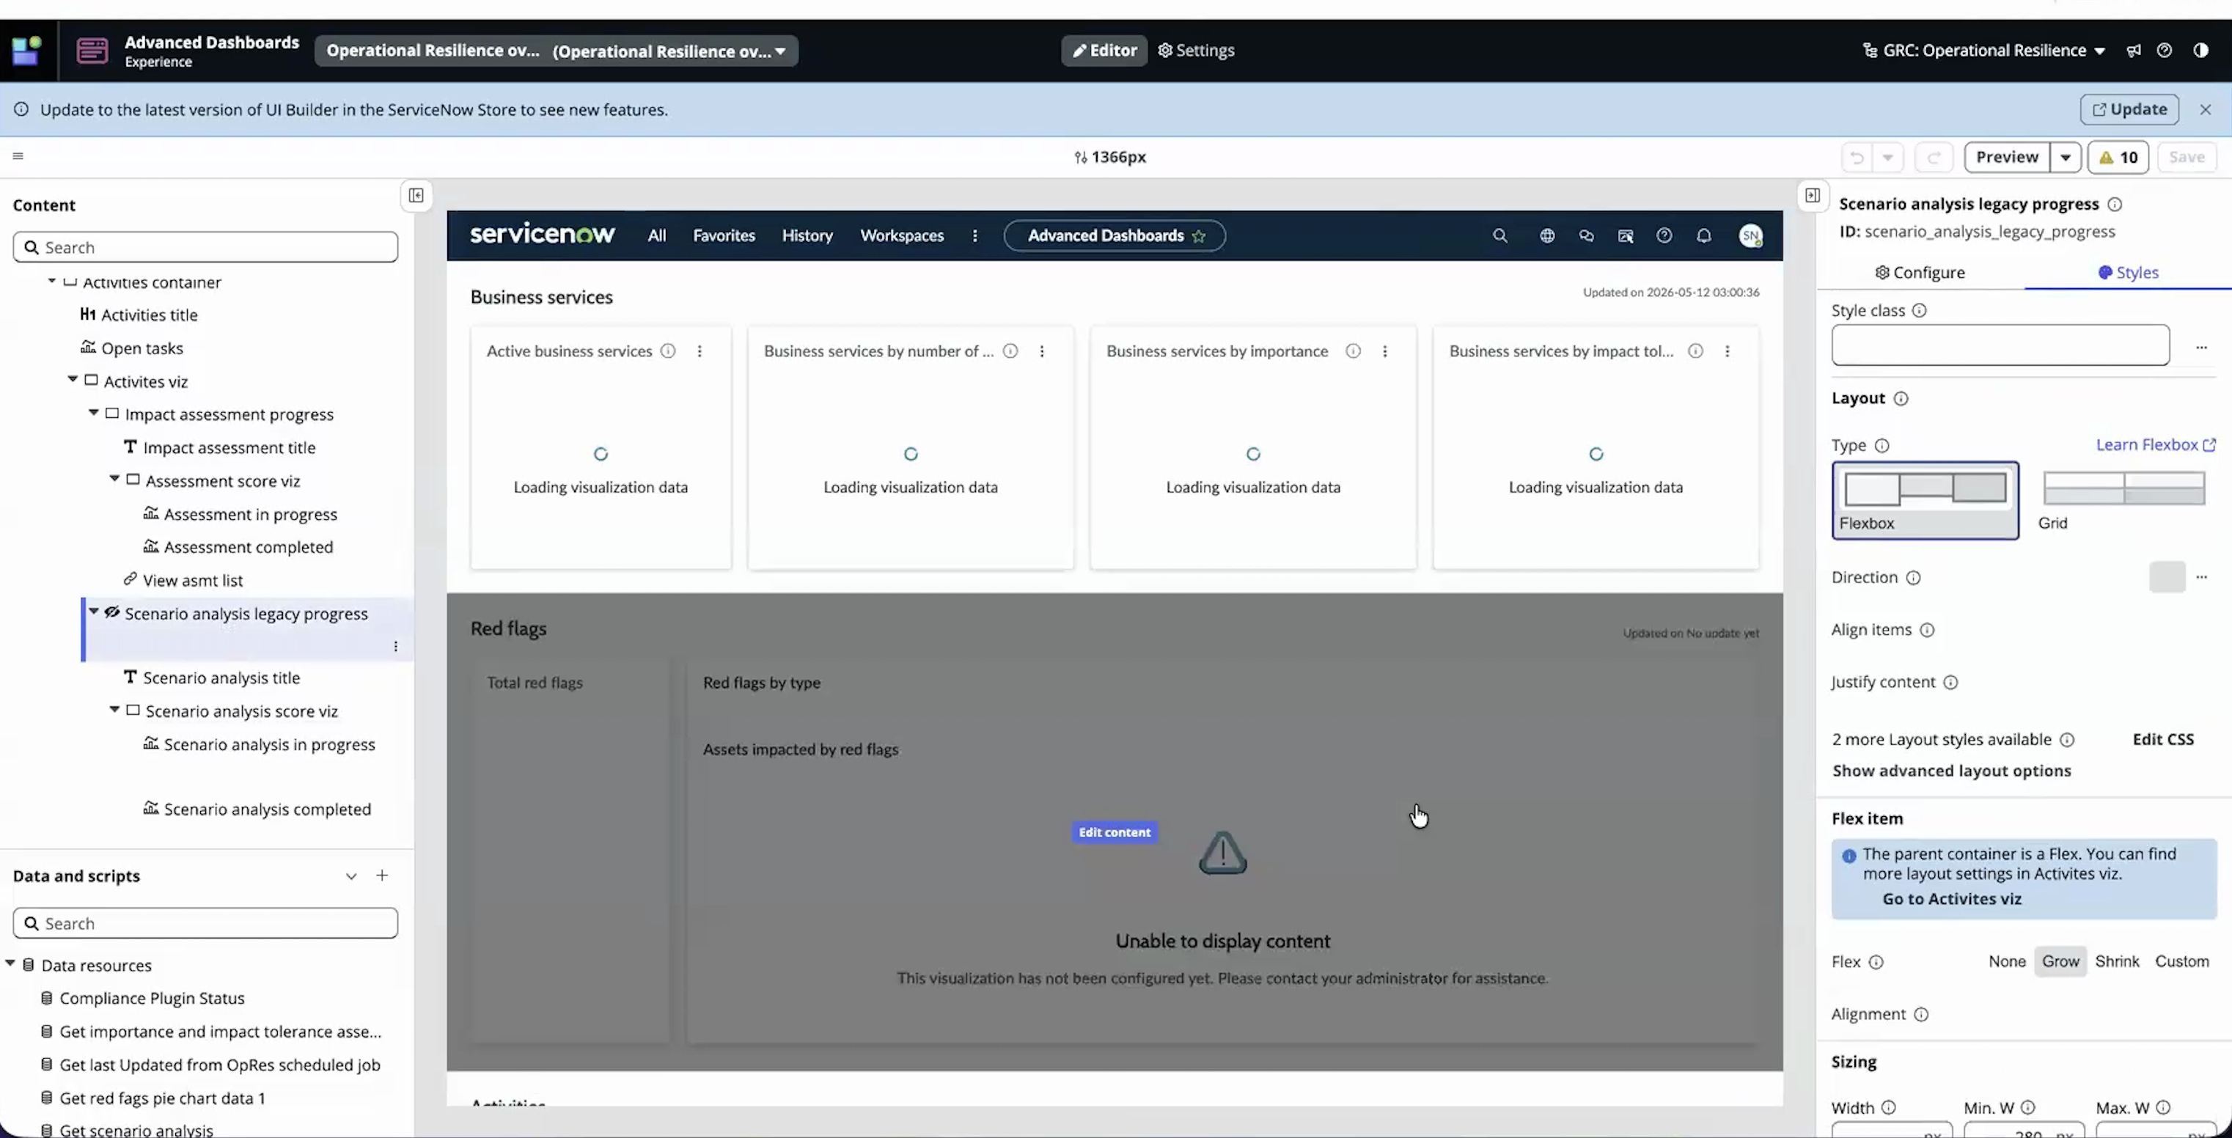Image resolution: width=2232 pixels, height=1138 pixels.
Task: Open the hamburger menu under banner
Action: point(18,156)
